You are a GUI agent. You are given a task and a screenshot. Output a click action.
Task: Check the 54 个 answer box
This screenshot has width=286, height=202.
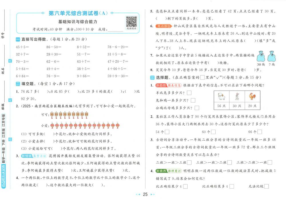tap(167, 132)
